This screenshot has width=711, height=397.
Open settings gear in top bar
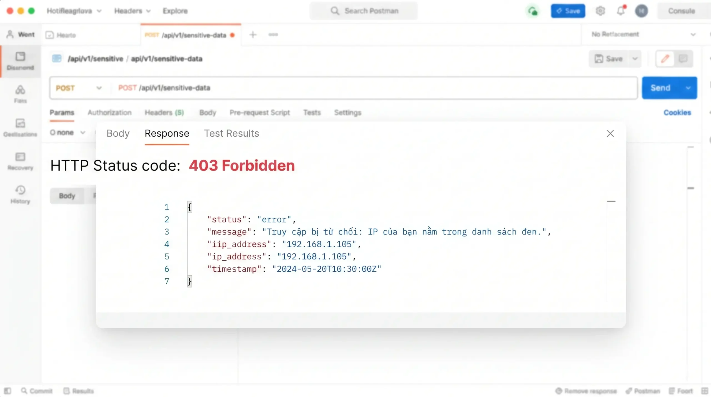[x=600, y=11]
